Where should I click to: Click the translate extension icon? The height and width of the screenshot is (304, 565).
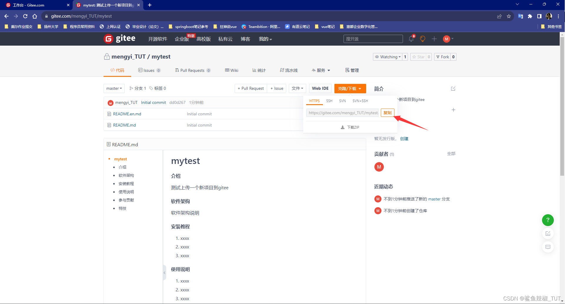(520, 16)
